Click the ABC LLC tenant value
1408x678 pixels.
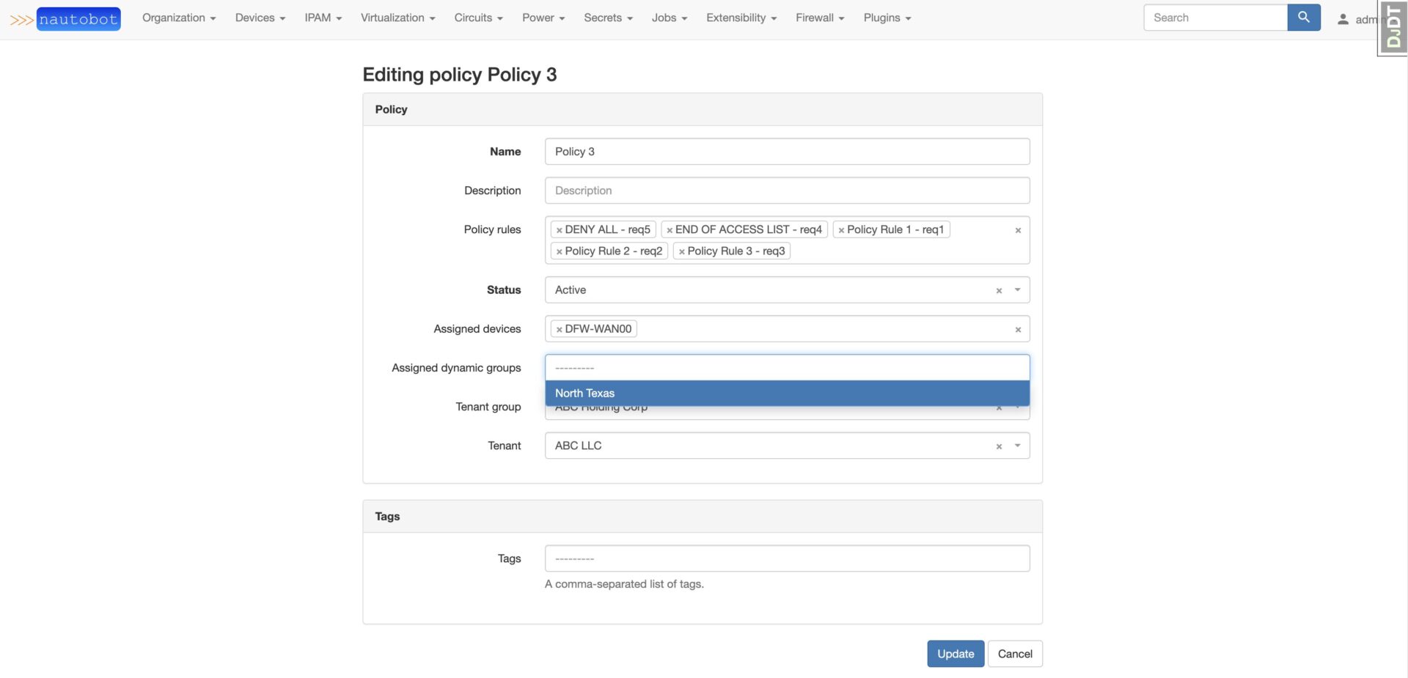point(578,446)
